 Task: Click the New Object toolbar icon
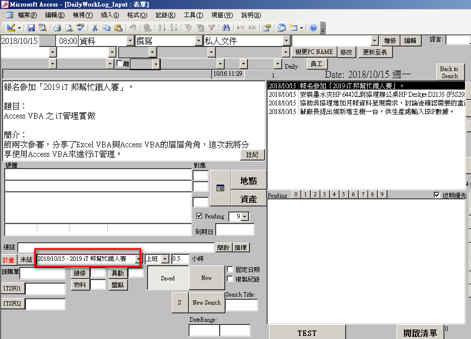(x=293, y=28)
